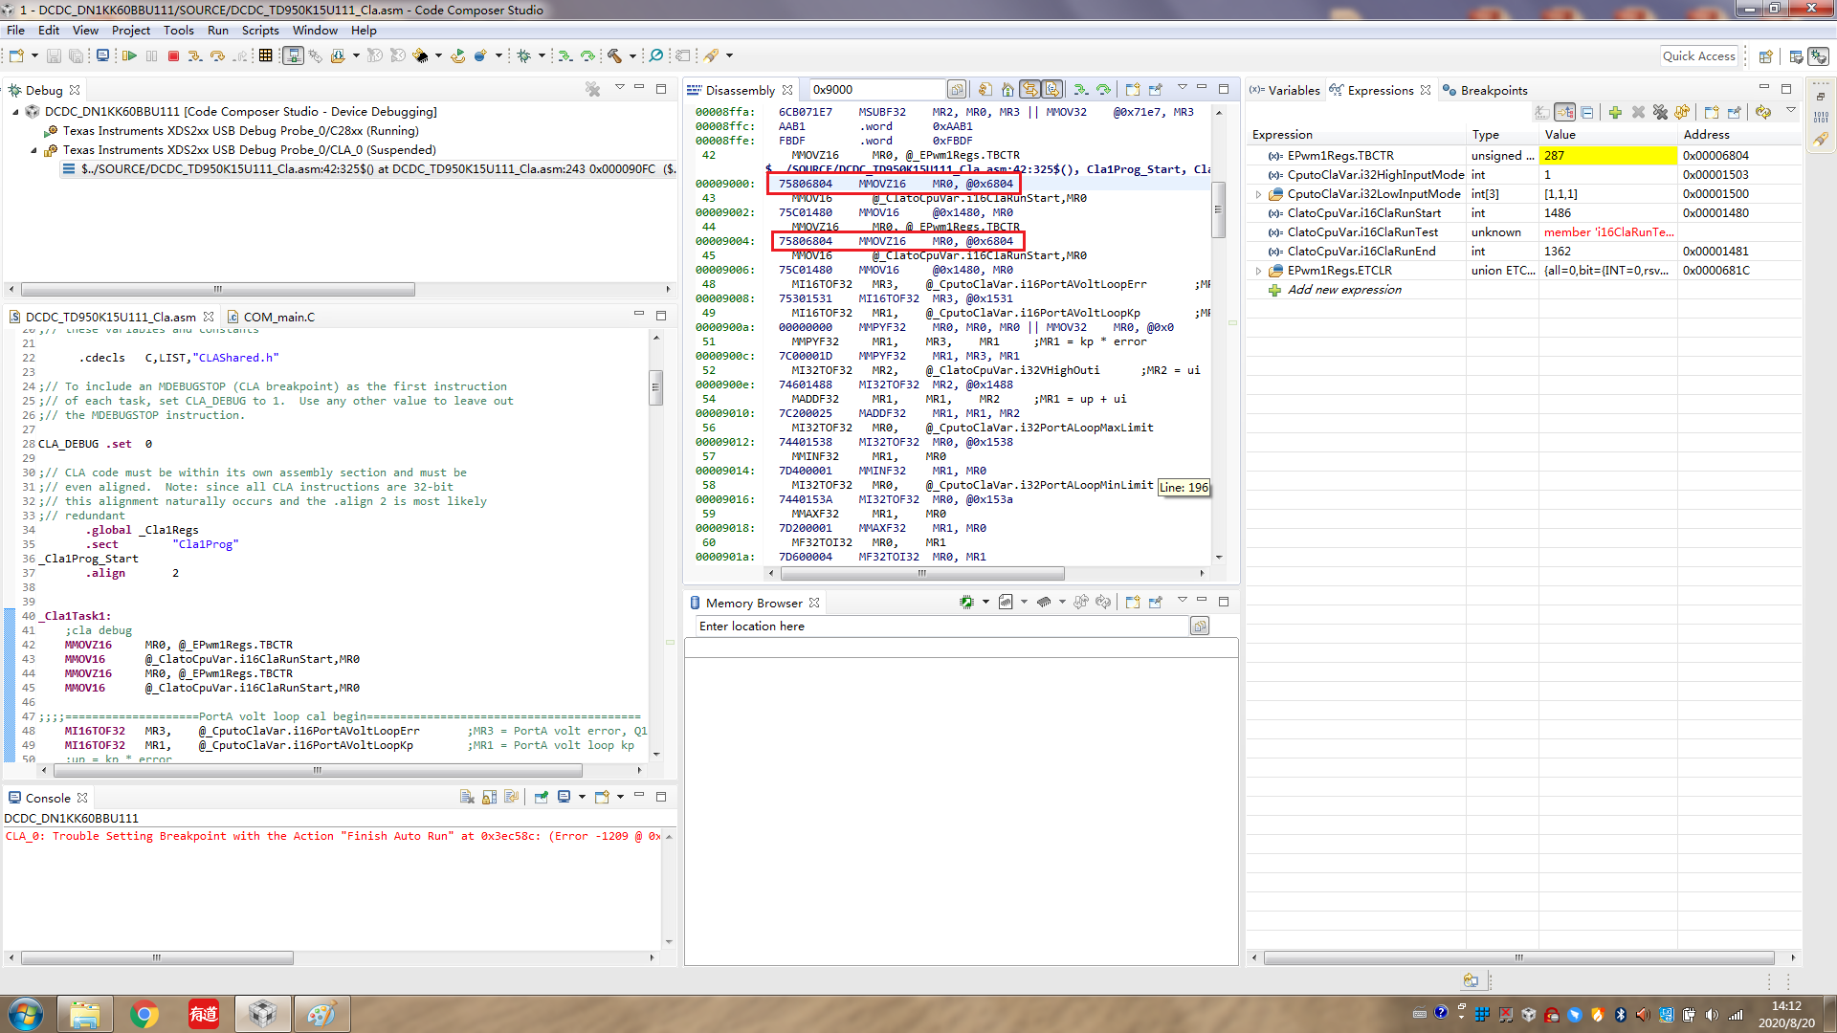Click the red Terminate debug button

(173, 56)
